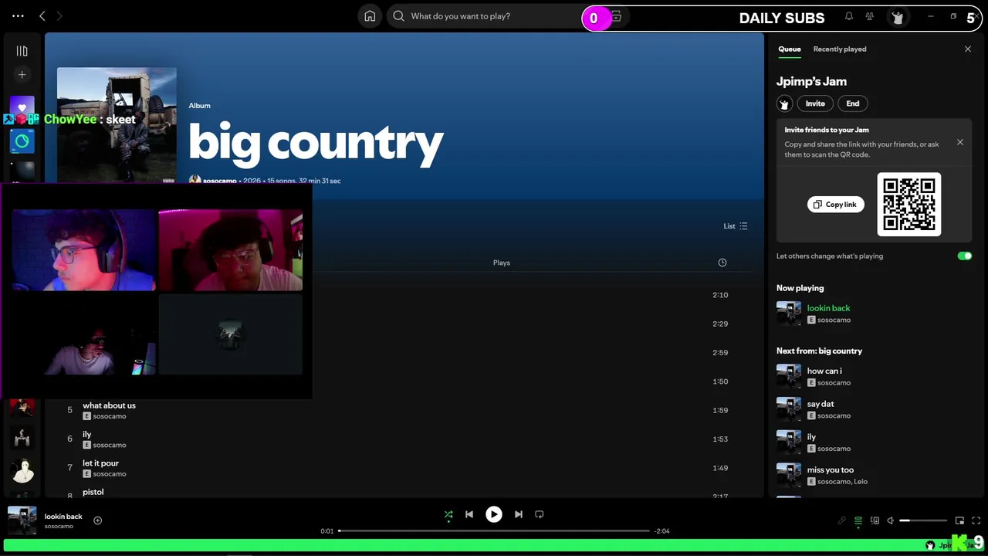Click the Jam QR code
The height and width of the screenshot is (556, 988).
909,204
